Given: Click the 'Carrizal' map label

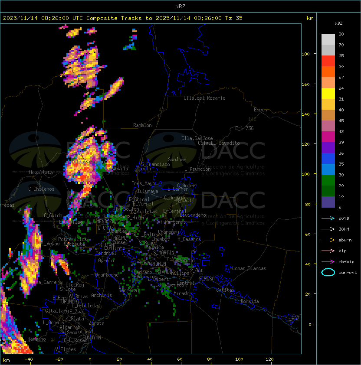Looking at the screenshot, I should [129, 290].
